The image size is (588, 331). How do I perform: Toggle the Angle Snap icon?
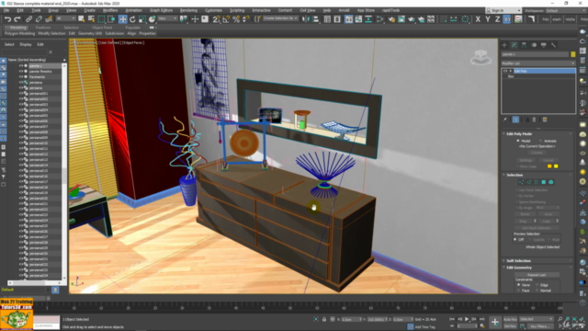pyautogui.click(x=226, y=18)
